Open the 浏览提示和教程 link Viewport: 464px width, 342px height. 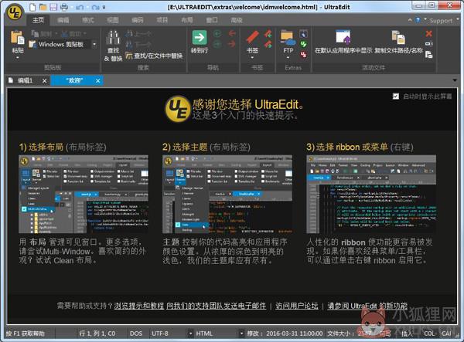pyautogui.click(x=138, y=306)
